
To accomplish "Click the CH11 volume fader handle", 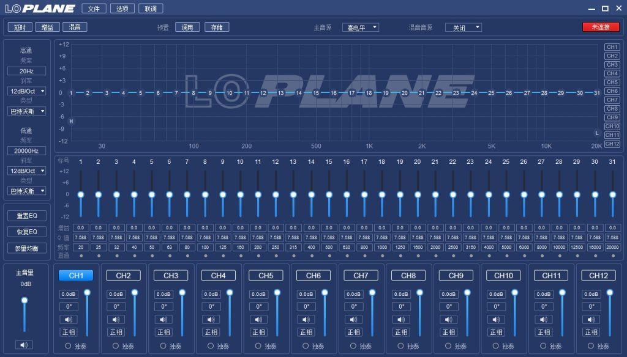I will tap(563, 293).
